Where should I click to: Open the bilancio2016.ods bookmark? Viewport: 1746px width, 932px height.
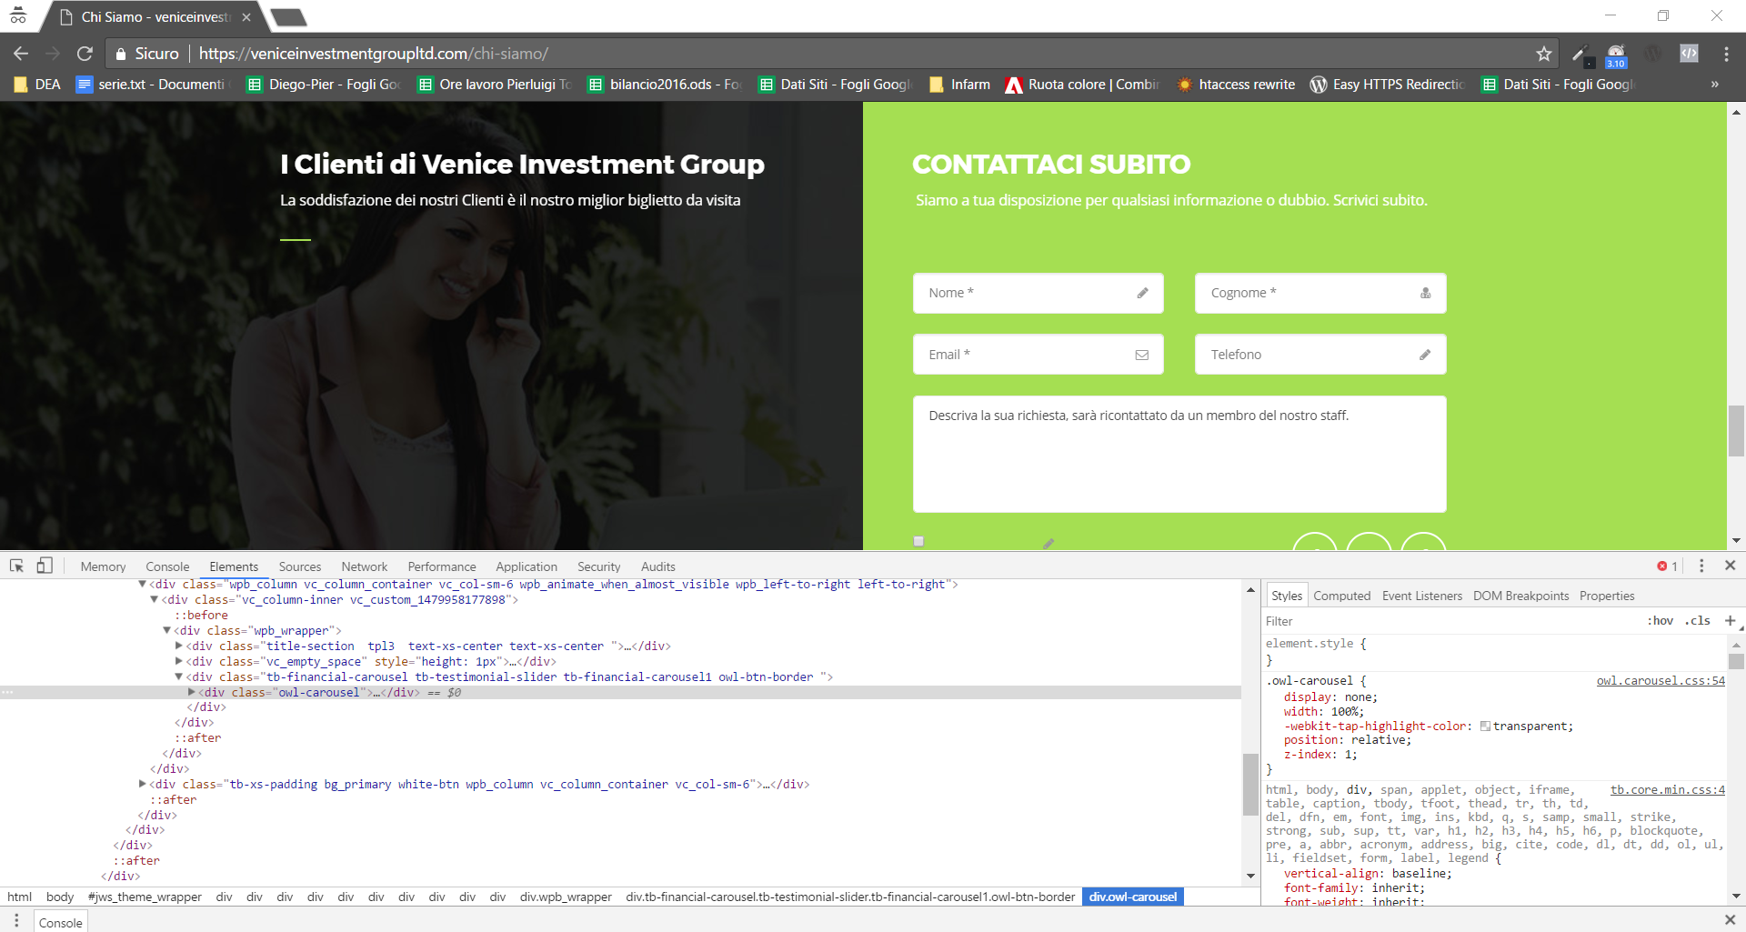665,85
